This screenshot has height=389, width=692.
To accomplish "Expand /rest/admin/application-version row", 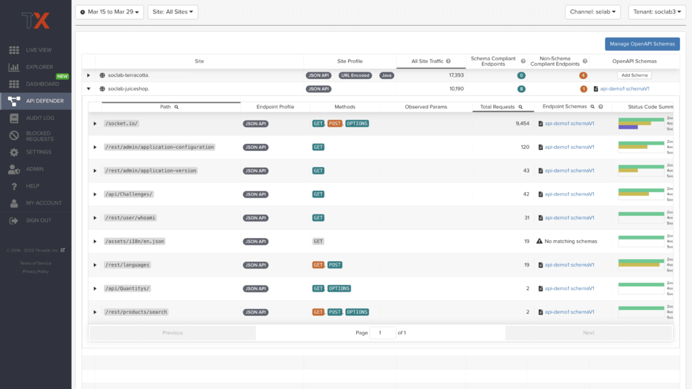I will click(95, 170).
